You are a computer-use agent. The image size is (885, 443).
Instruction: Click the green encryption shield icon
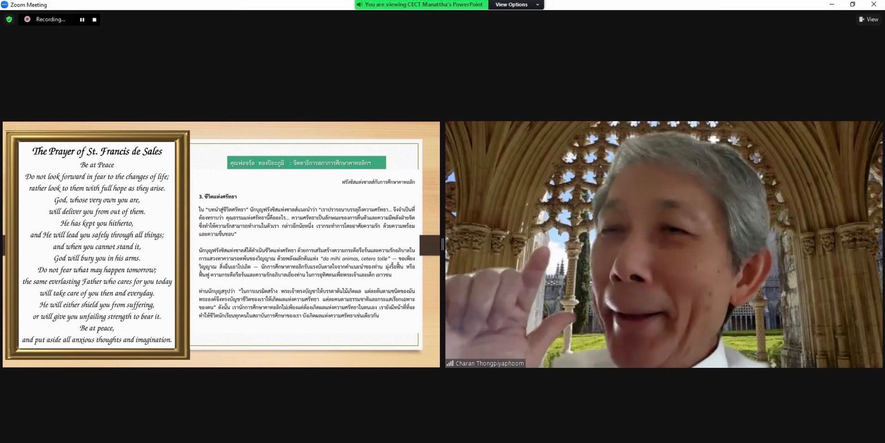9,19
